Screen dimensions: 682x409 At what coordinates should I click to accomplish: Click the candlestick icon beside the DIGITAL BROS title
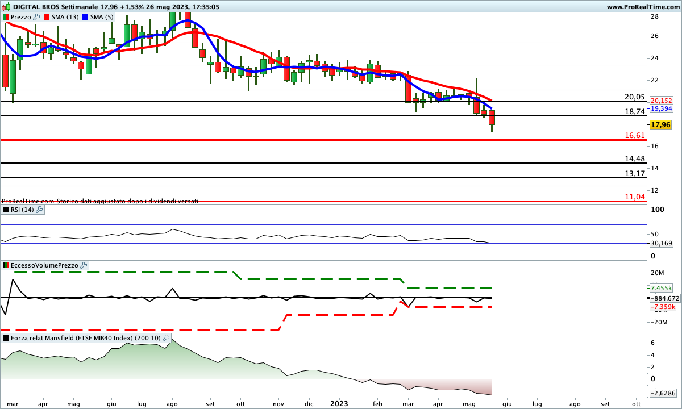coord(6,7)
